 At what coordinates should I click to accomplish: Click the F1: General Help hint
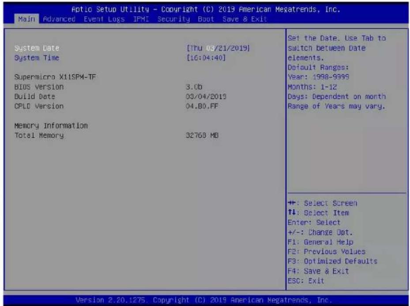pyautogui.click(x=320, y=242)
